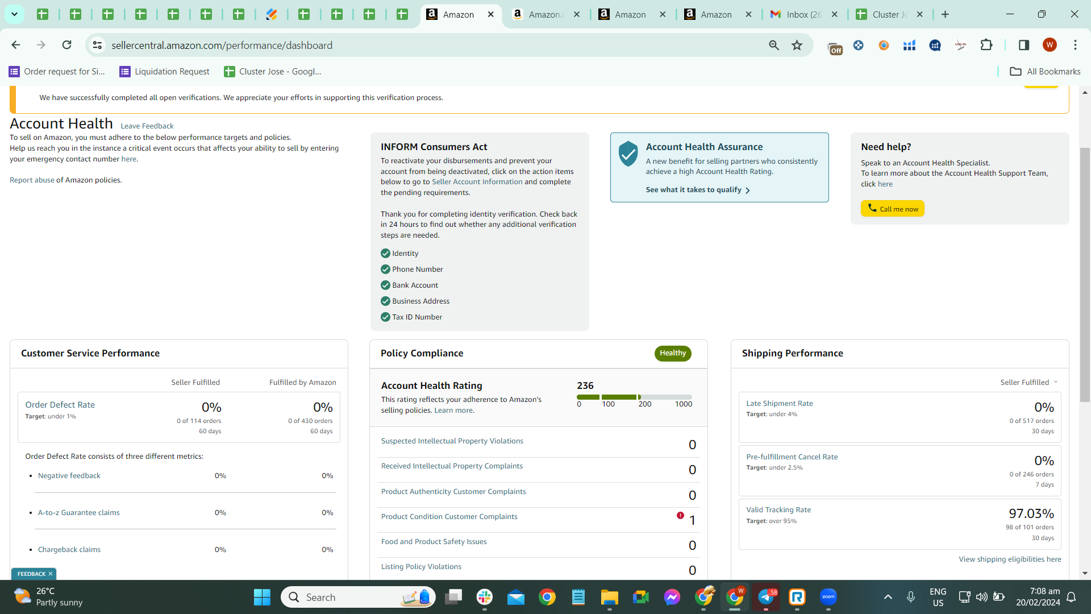
Task: Expand the Seller Fulfilled shipping dropdown
Action: click(x=1029, y=382)
